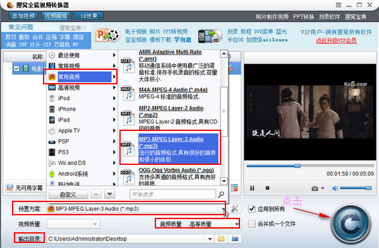
Task: Click the MP2 audio format icon
Action: pos(128,118)
